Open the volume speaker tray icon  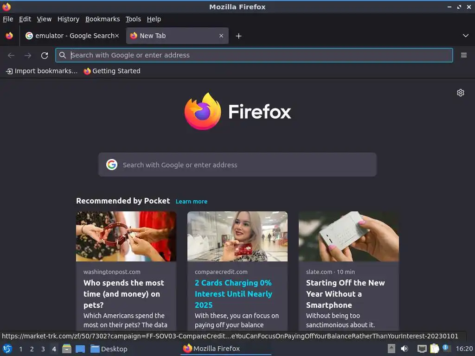click(404, 349)
